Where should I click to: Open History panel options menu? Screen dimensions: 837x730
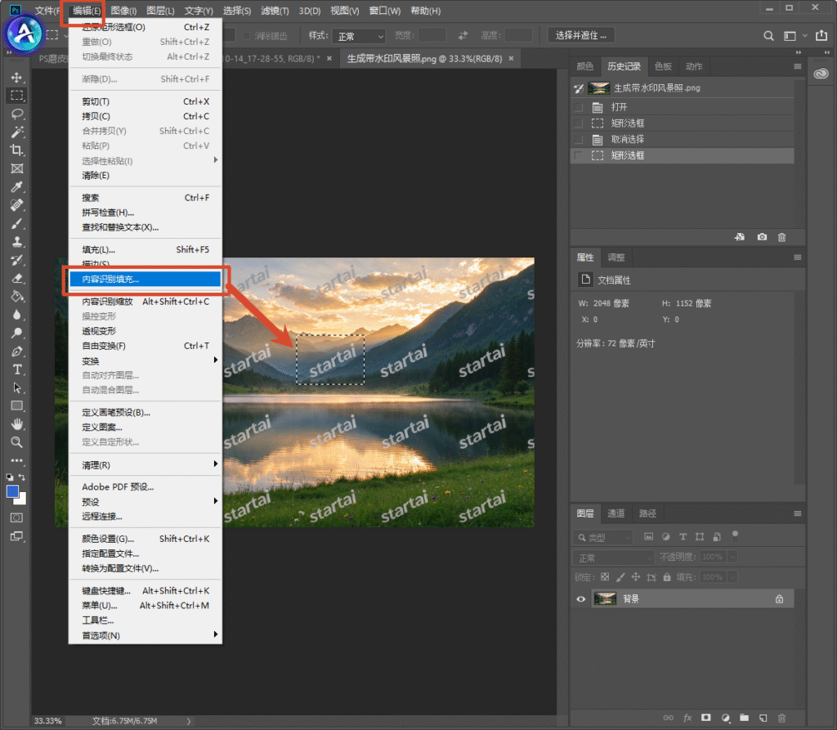tap(798, 66)
